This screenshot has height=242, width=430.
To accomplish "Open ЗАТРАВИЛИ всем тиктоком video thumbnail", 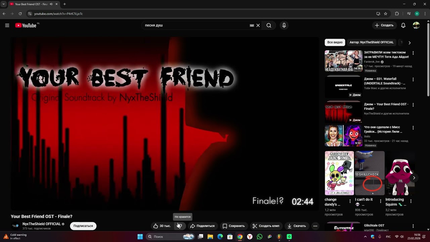I will [x=343, y=61].
